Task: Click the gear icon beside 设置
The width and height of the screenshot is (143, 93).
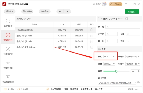Action: click(x=99, y=49)
